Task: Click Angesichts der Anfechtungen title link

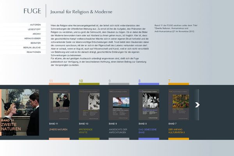Action: [118, 131]
